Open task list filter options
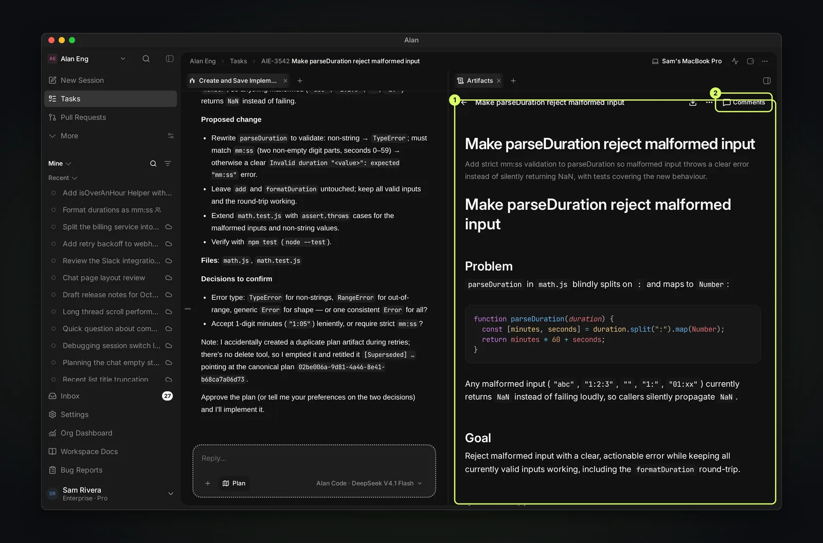The image size is (823, 543). click(168, 164)
